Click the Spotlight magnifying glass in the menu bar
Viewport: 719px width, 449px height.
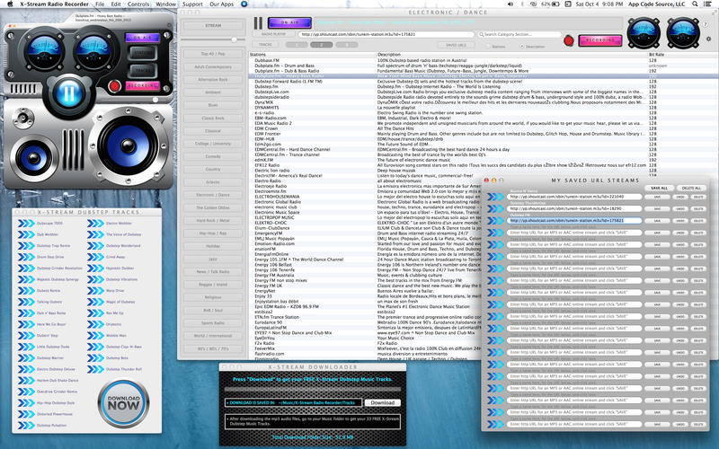point(694,4)
